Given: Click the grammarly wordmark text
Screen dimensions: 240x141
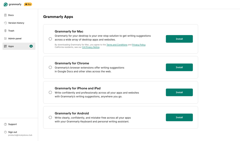Looking at the screenshot, I should pyautogui.click(x=15, y=4).
